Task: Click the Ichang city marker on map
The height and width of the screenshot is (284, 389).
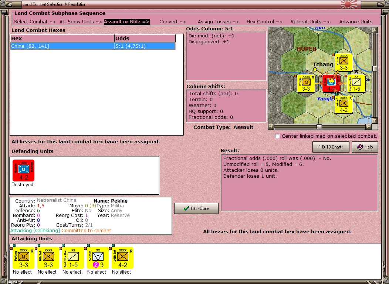Action: tap(315, 69)
